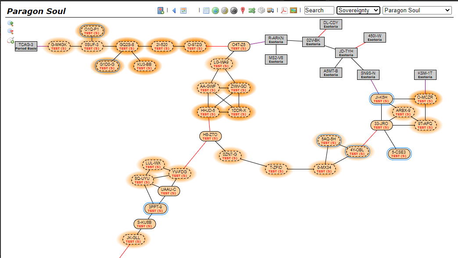Select the 5-CSE3 system node

(399, 154)
